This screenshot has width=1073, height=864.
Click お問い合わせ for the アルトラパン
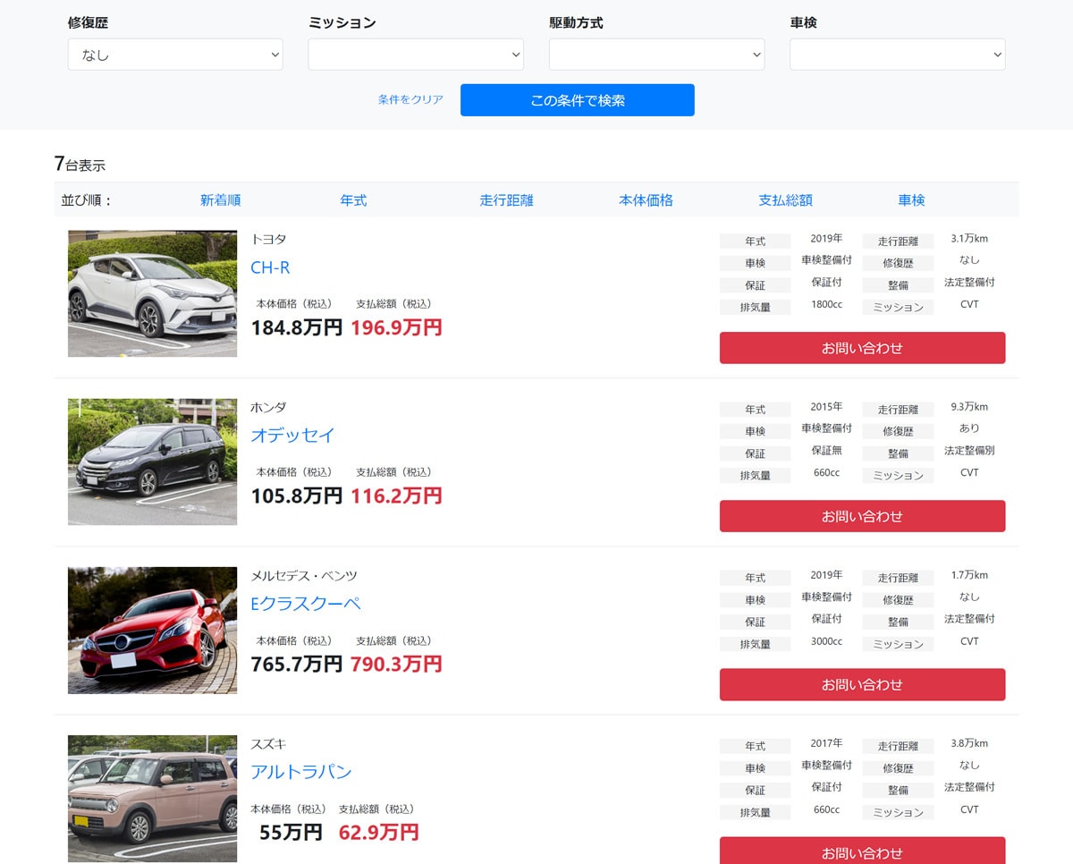(x=862, y=851)
